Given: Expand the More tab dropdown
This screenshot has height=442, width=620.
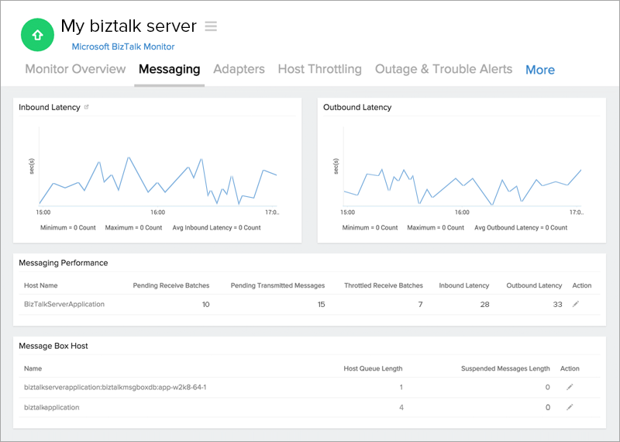Looking at the screenshot, I should tap(539, 70).
